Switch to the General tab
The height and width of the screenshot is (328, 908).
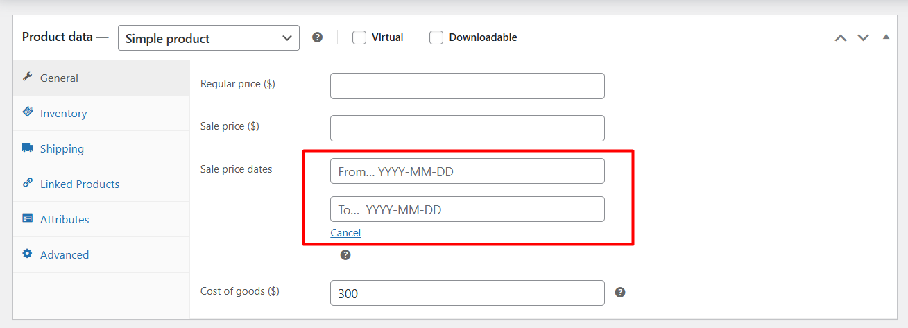101,78
